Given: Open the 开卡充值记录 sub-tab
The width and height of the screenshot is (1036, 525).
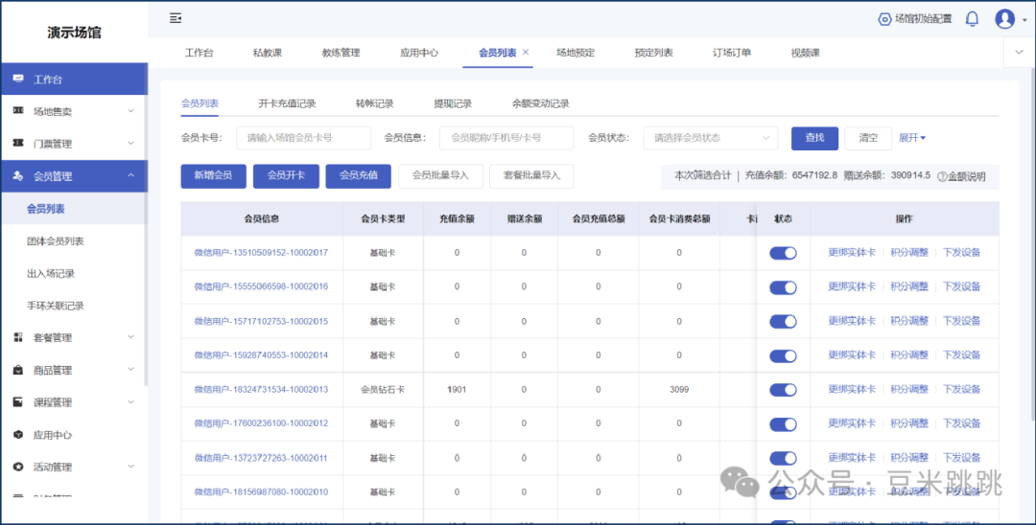Looking at the screenshot, I should click(287, 103).
